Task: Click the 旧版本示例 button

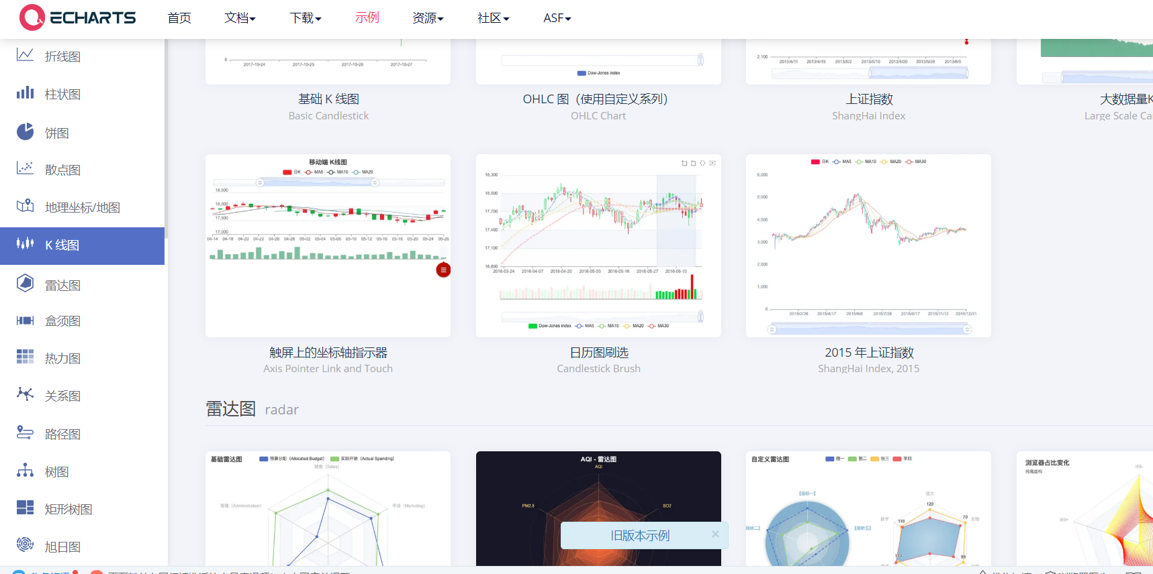Action: tap(640, 535)
